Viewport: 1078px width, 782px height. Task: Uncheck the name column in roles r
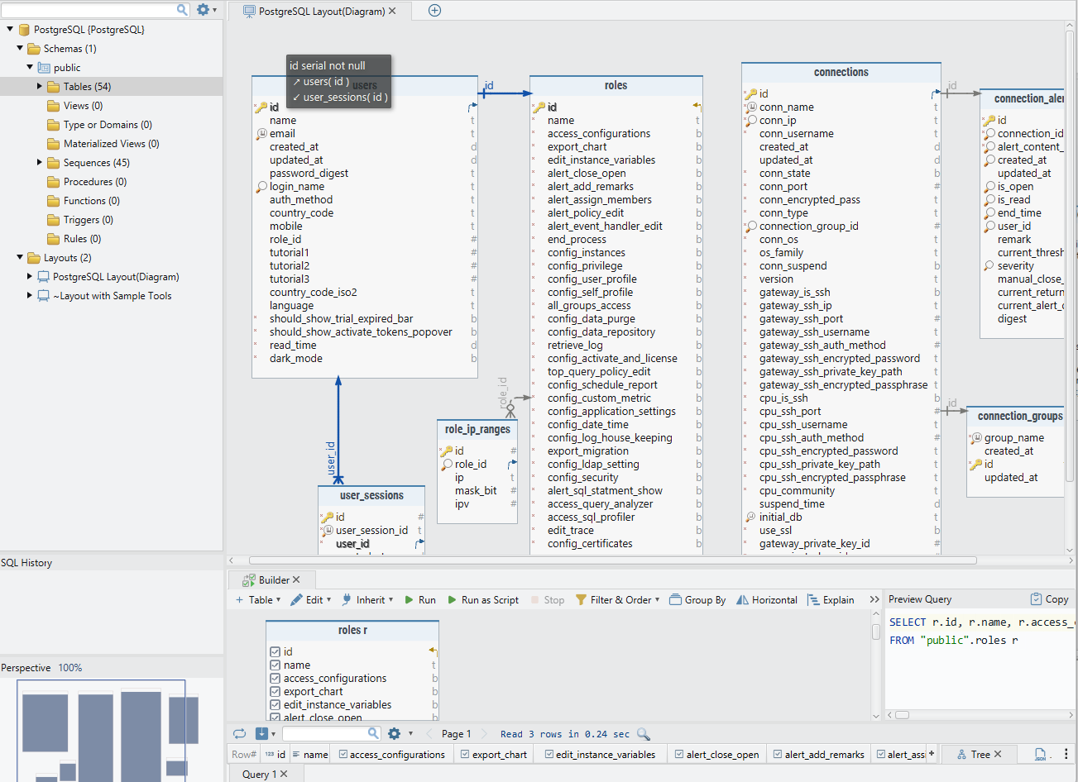click(275, 665)
